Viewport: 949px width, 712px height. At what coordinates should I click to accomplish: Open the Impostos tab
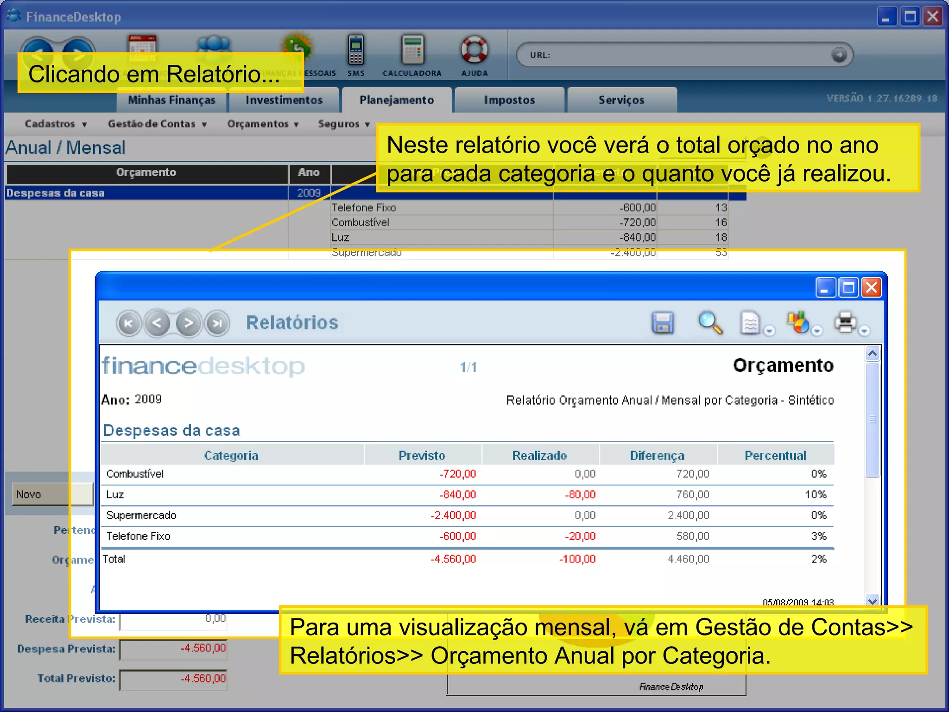pos(509,100)
